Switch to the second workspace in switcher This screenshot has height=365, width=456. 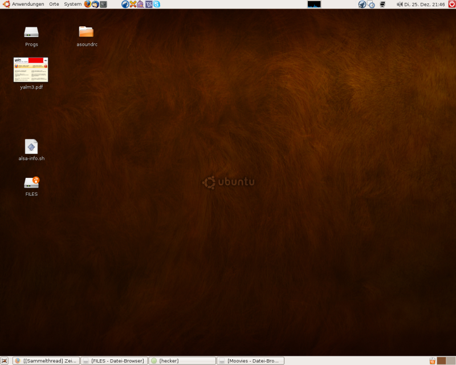(x=451, y=360)
